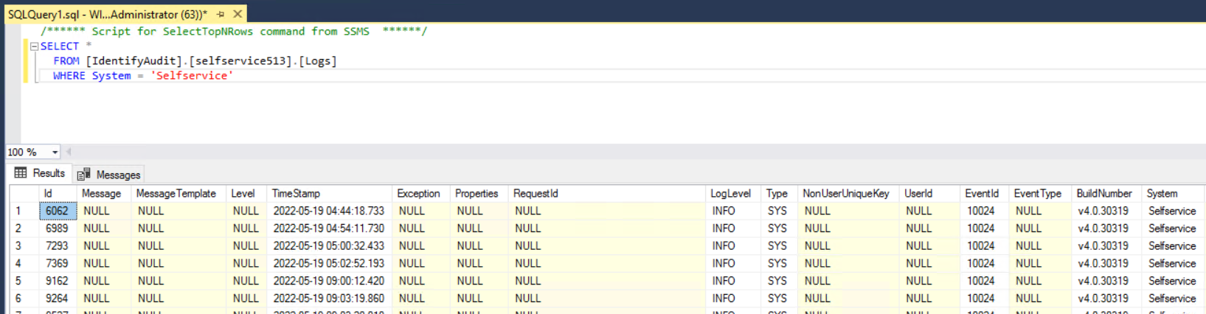The image size is (1206, 314).
Task: Click the Results grid icon
Action: point(21,173)
